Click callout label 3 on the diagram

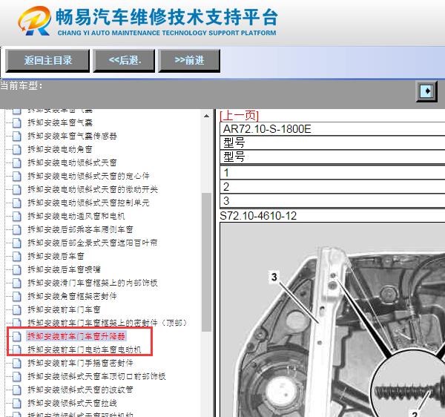[274, 277]
